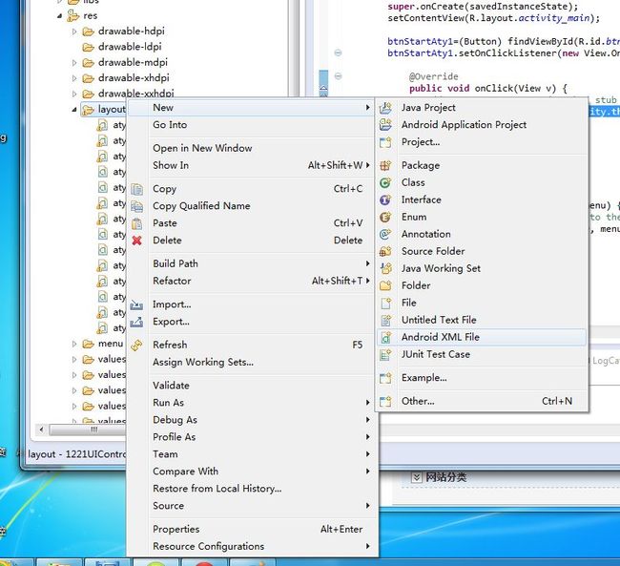Image resolution: width=620 pixels, height=566 pixels.
Task: Click the Untitled Text File icon
Action: tap(385, 320)
